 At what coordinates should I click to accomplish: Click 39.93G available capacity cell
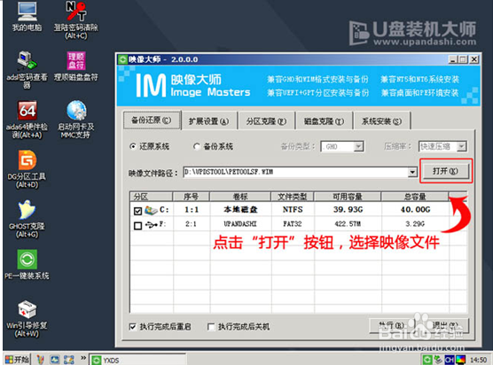coord(348,209)
